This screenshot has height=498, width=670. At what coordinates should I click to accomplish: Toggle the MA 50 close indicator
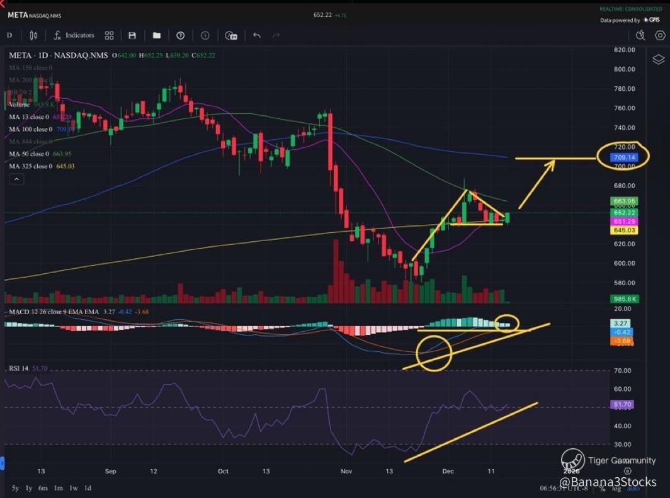coord(40,154)
